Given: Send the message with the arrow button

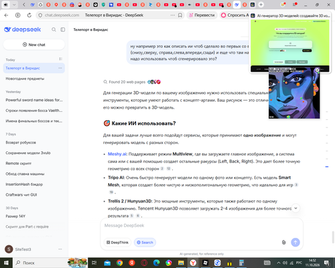Looking at the screenshot, I should click(295, 243).
